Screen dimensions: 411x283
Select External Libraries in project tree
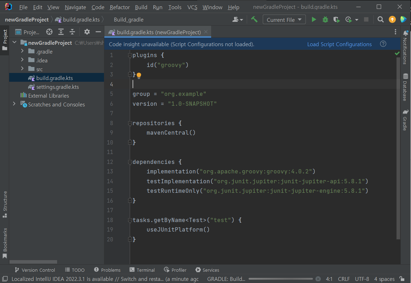point(57,96)
